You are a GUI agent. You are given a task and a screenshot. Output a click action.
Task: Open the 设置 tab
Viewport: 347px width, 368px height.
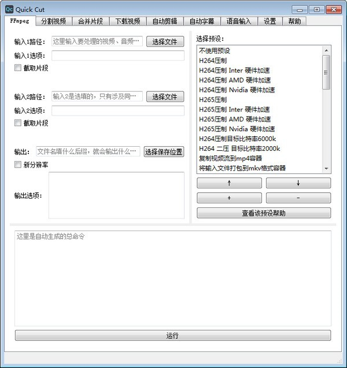click(270, 21)
